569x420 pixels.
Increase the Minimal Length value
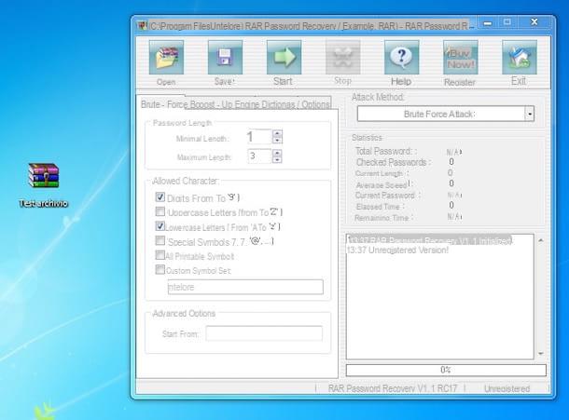click(x=277, y=133)
